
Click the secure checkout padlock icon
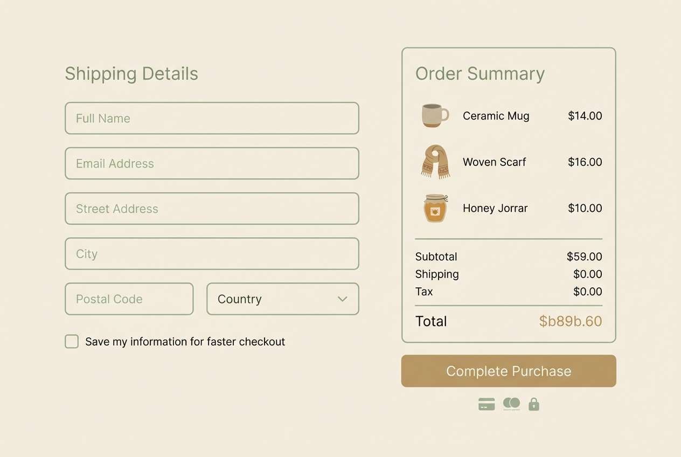[x=533, y=404]
